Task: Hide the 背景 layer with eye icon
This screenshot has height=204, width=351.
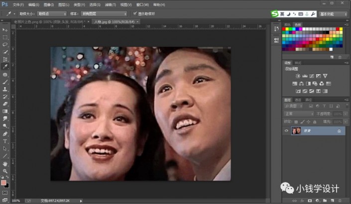Action: tap(286, 131)
